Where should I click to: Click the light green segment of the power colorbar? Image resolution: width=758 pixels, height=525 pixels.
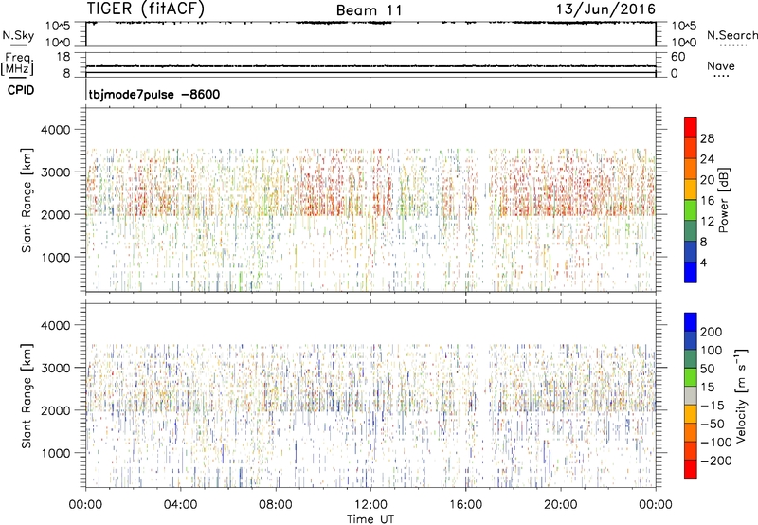point(691,210)
